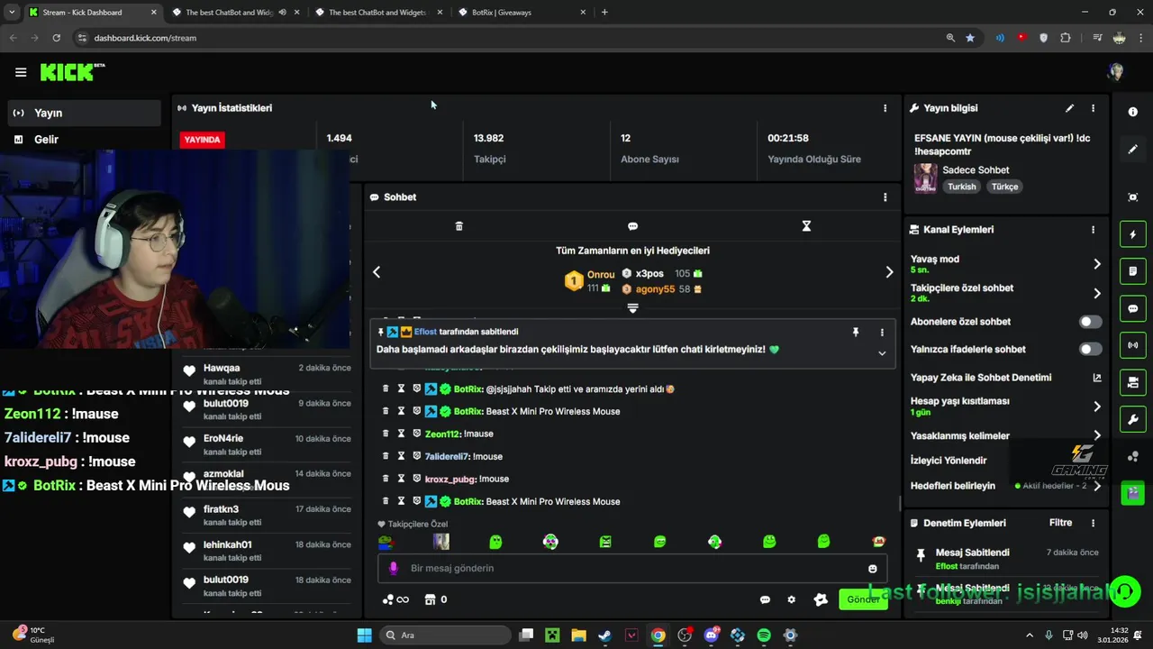Viewport: 1153px width, 649px height.
Task: Open Windows Start menu
Action: pyautogui.click(x=364, y=635)
